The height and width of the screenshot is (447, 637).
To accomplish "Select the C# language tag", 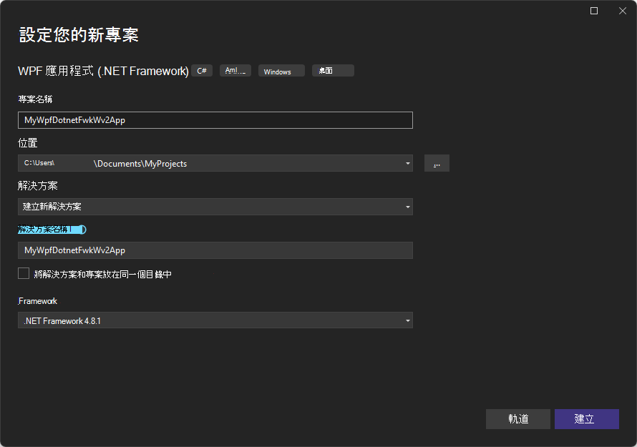I will click(201, 70).
